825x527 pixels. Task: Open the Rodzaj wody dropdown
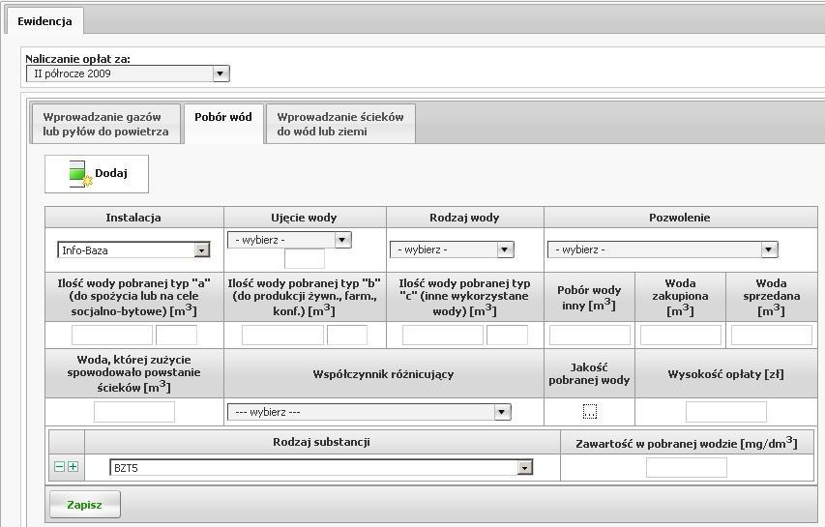pyautogui.click(x=452, y=249)
